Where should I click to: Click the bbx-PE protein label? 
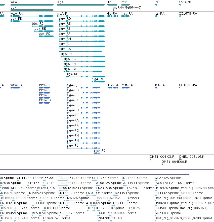pos(45,95)
